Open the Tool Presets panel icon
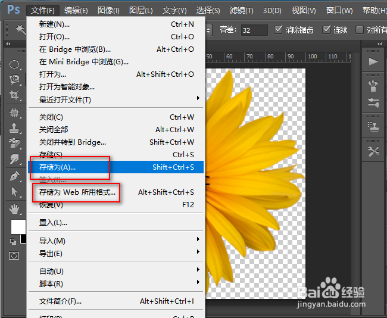The height and width of the screenshot is (318, 387). 373,151
